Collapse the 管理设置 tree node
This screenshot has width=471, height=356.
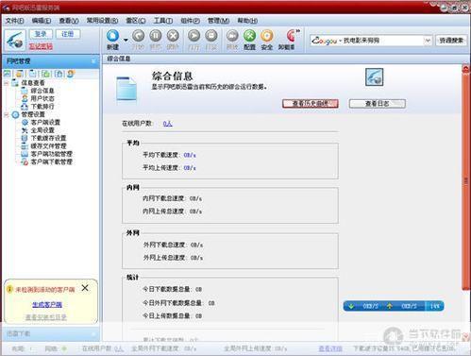point(7,114)
